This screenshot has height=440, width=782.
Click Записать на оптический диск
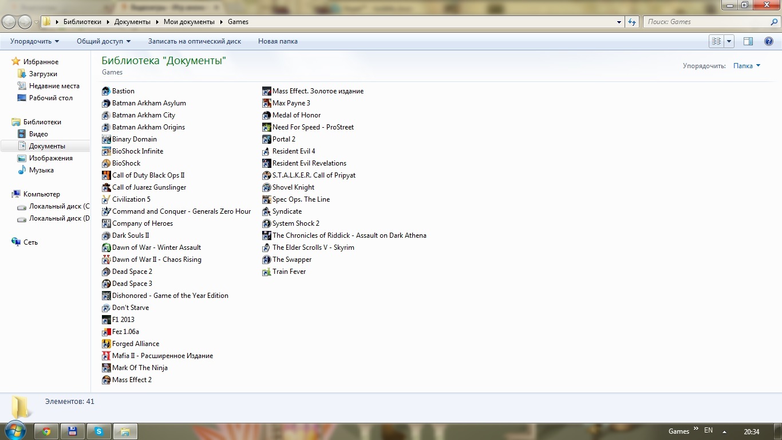click(x=195, y=41)
